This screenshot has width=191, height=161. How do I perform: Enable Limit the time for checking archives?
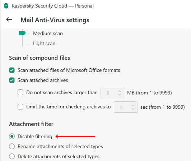click(20, 107)
